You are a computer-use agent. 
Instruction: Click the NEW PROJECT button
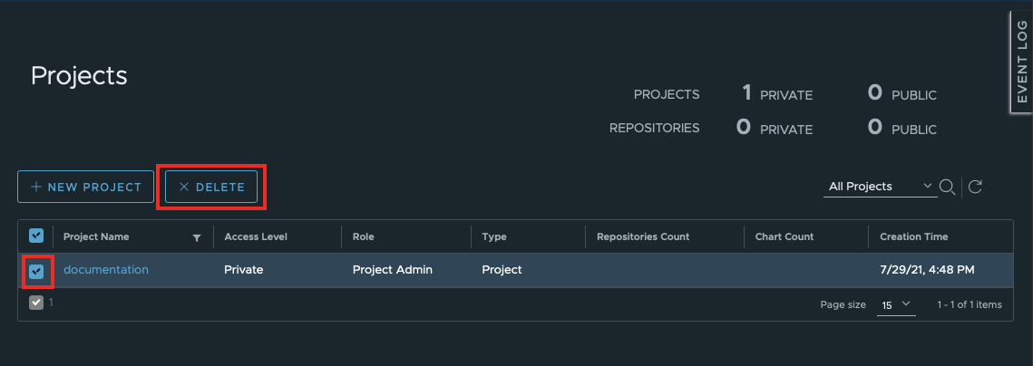click(85, 187)
